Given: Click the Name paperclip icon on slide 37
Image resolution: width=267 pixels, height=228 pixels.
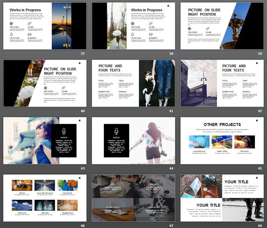Looking at the screenshot, I should [29, 23].
